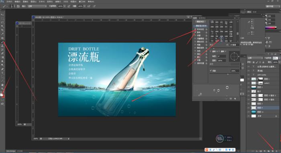Click the Screen Mode icon in toolbox
Screen dimensions: 281x153
click(x=2, y=104)
